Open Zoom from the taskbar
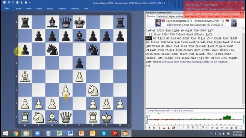 [38, 133]
